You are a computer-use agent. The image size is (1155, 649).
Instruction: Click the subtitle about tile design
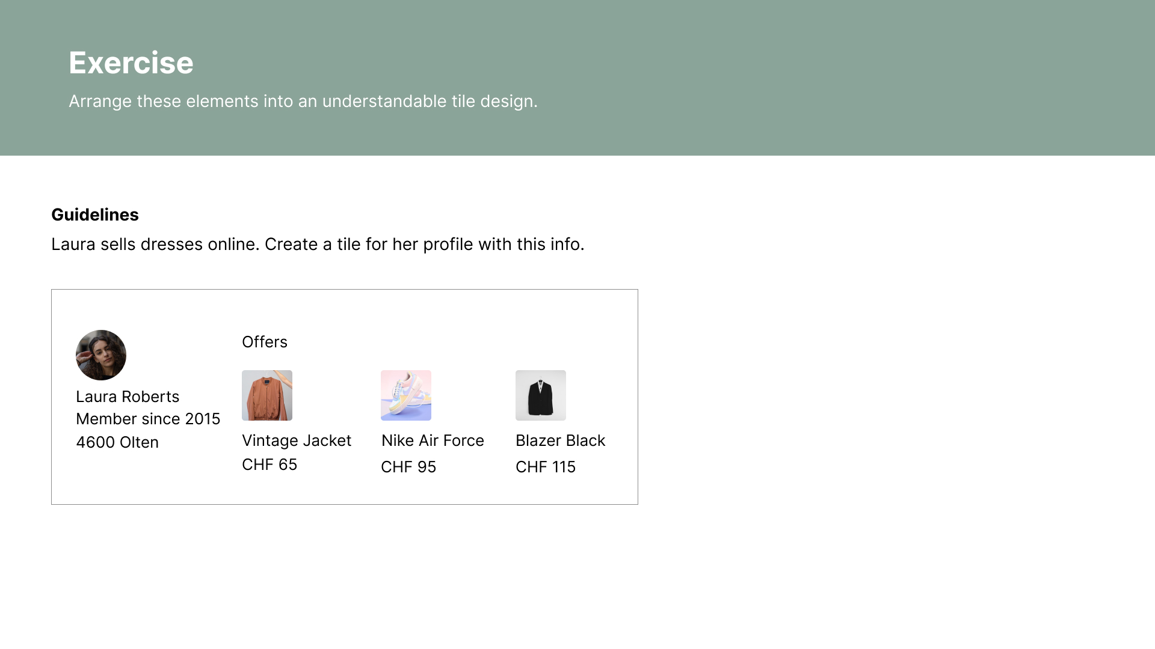[303, 101]
